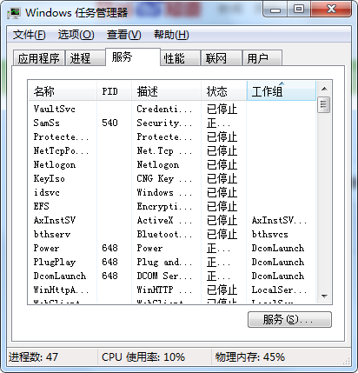The image size is (358, 373).
Task: Click the AxInstSV... workgroup cell
Action: [x=279, y=220]
